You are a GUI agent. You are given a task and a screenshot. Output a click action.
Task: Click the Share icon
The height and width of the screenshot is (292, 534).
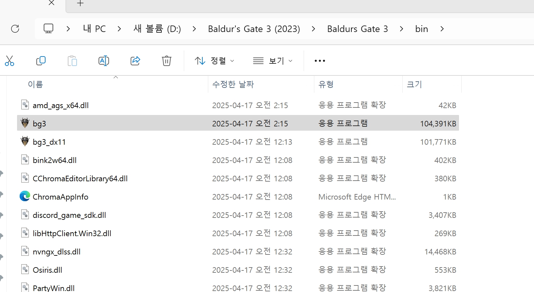135,61
